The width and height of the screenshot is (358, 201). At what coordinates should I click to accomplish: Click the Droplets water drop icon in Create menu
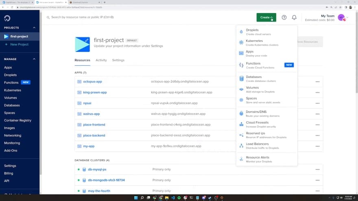241,32
